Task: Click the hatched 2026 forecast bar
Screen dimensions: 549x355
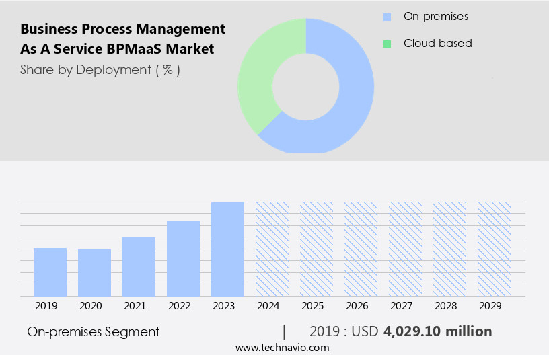Action: coord(361,249)
